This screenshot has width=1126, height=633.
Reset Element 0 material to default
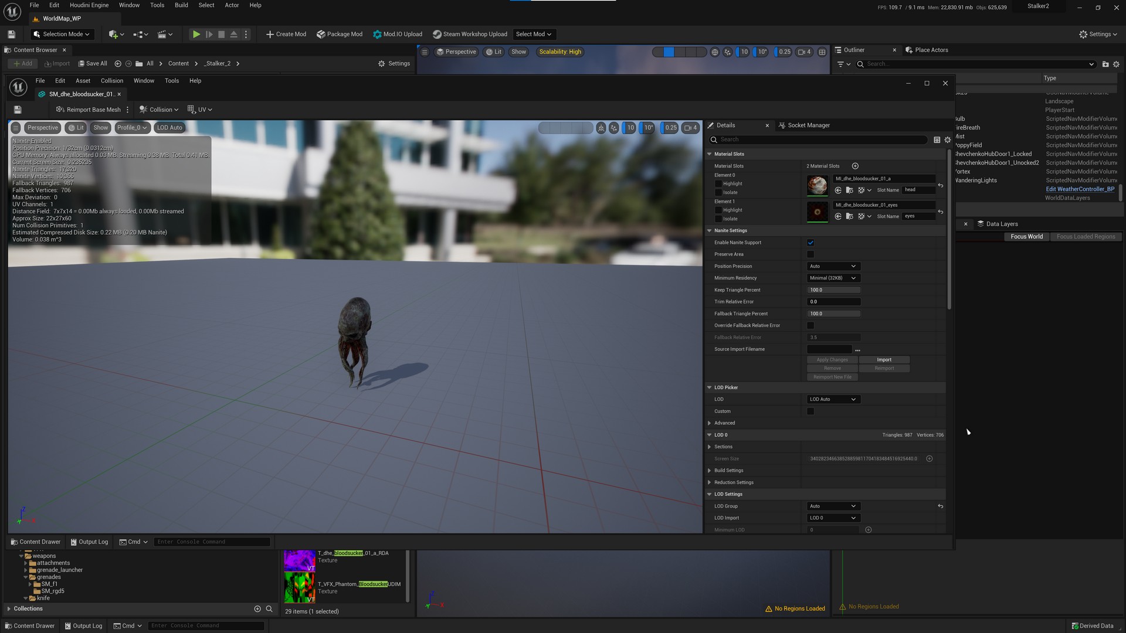pos(941,186)
